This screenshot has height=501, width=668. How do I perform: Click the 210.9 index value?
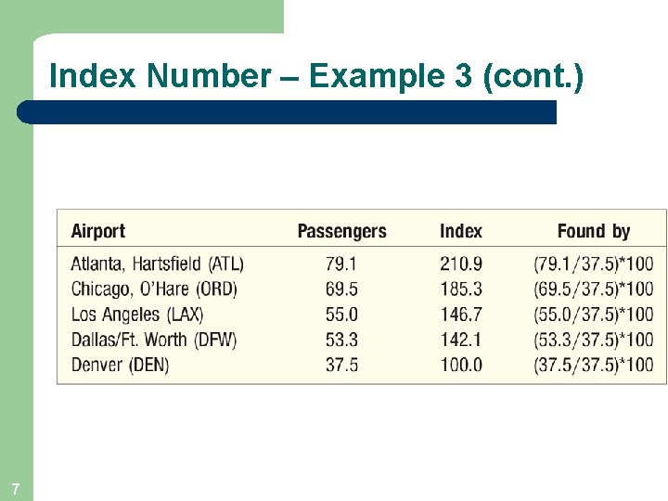click(x=461, y=264)
